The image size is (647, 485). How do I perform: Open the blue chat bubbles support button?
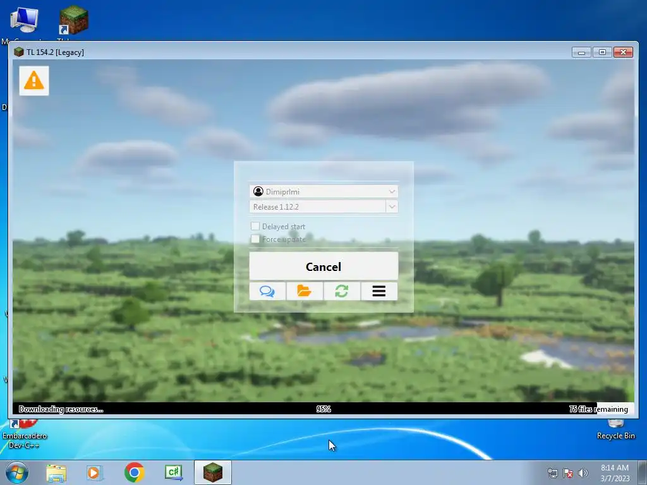pos(267,291)
